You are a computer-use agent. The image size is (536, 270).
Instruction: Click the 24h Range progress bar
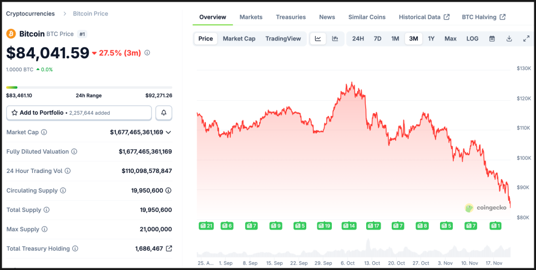[x=89, y=87]
